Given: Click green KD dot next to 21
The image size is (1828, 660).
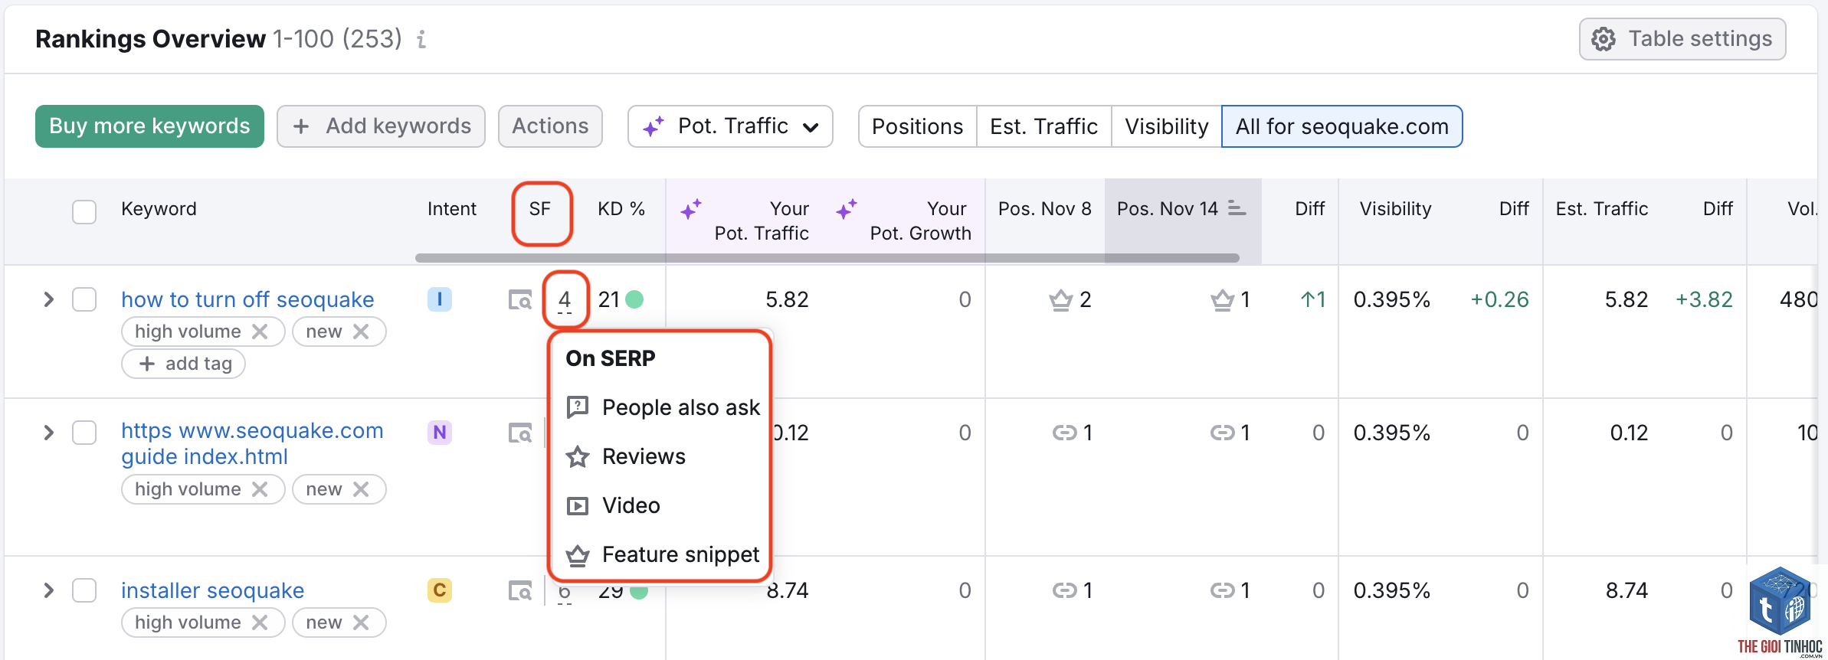Looking at the screenshot, I should coord(634,299).
